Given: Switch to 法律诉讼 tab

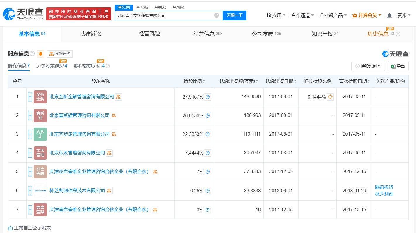Looking at the screenshot, I should click(91, 34).
